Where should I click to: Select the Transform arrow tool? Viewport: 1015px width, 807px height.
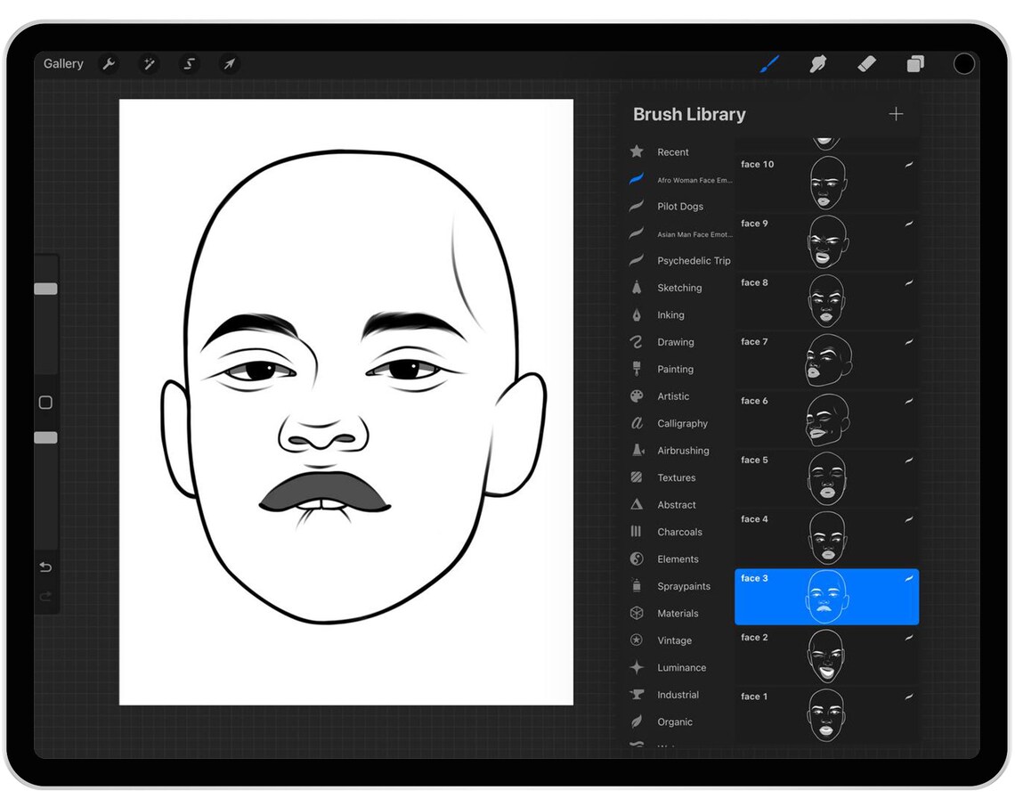click(x=229, y=63)
